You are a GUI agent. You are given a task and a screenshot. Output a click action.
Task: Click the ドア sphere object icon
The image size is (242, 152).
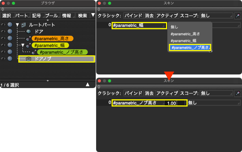(x=29, y=31)
